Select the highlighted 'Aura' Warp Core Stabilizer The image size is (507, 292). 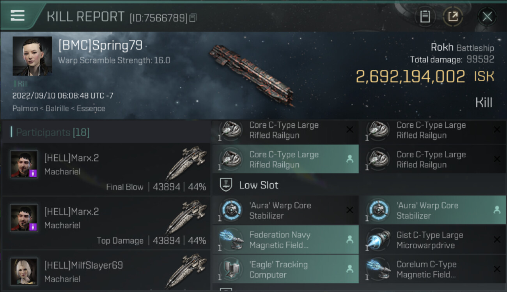[433, 210]
